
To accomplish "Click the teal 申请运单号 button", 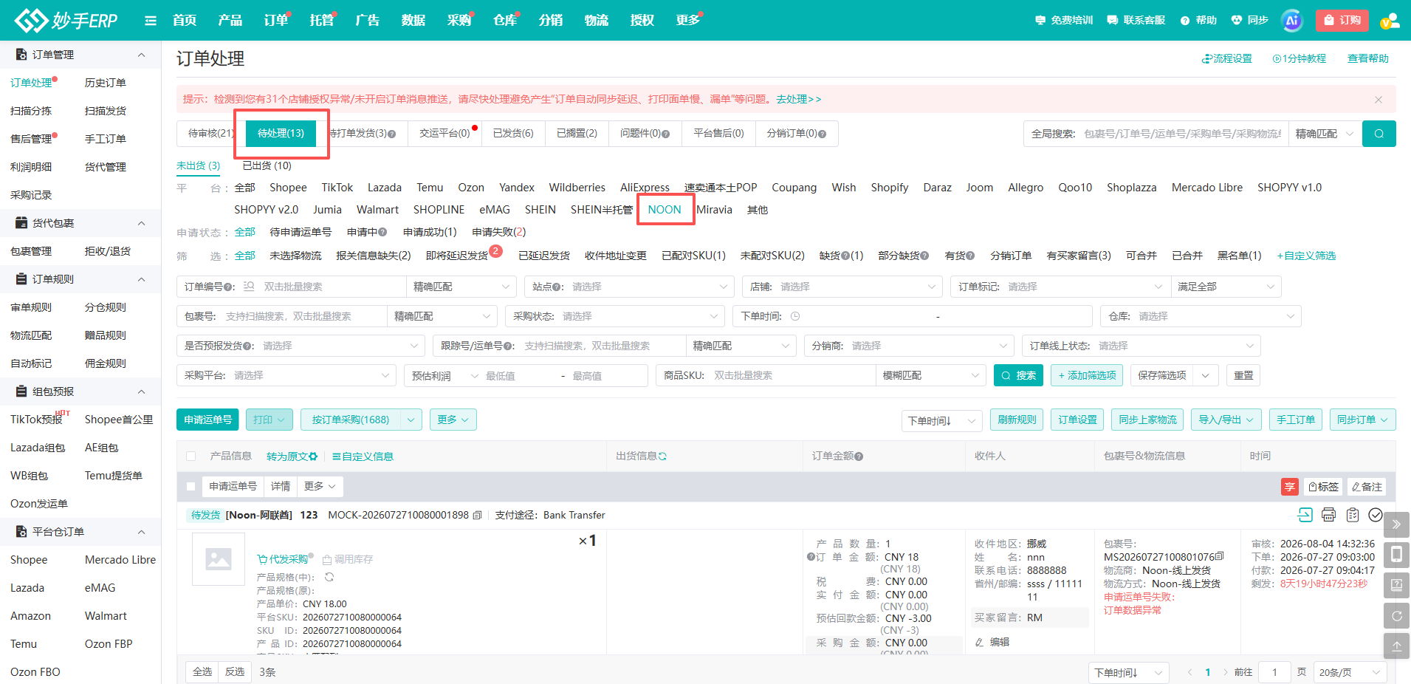I will coord(207,420).
